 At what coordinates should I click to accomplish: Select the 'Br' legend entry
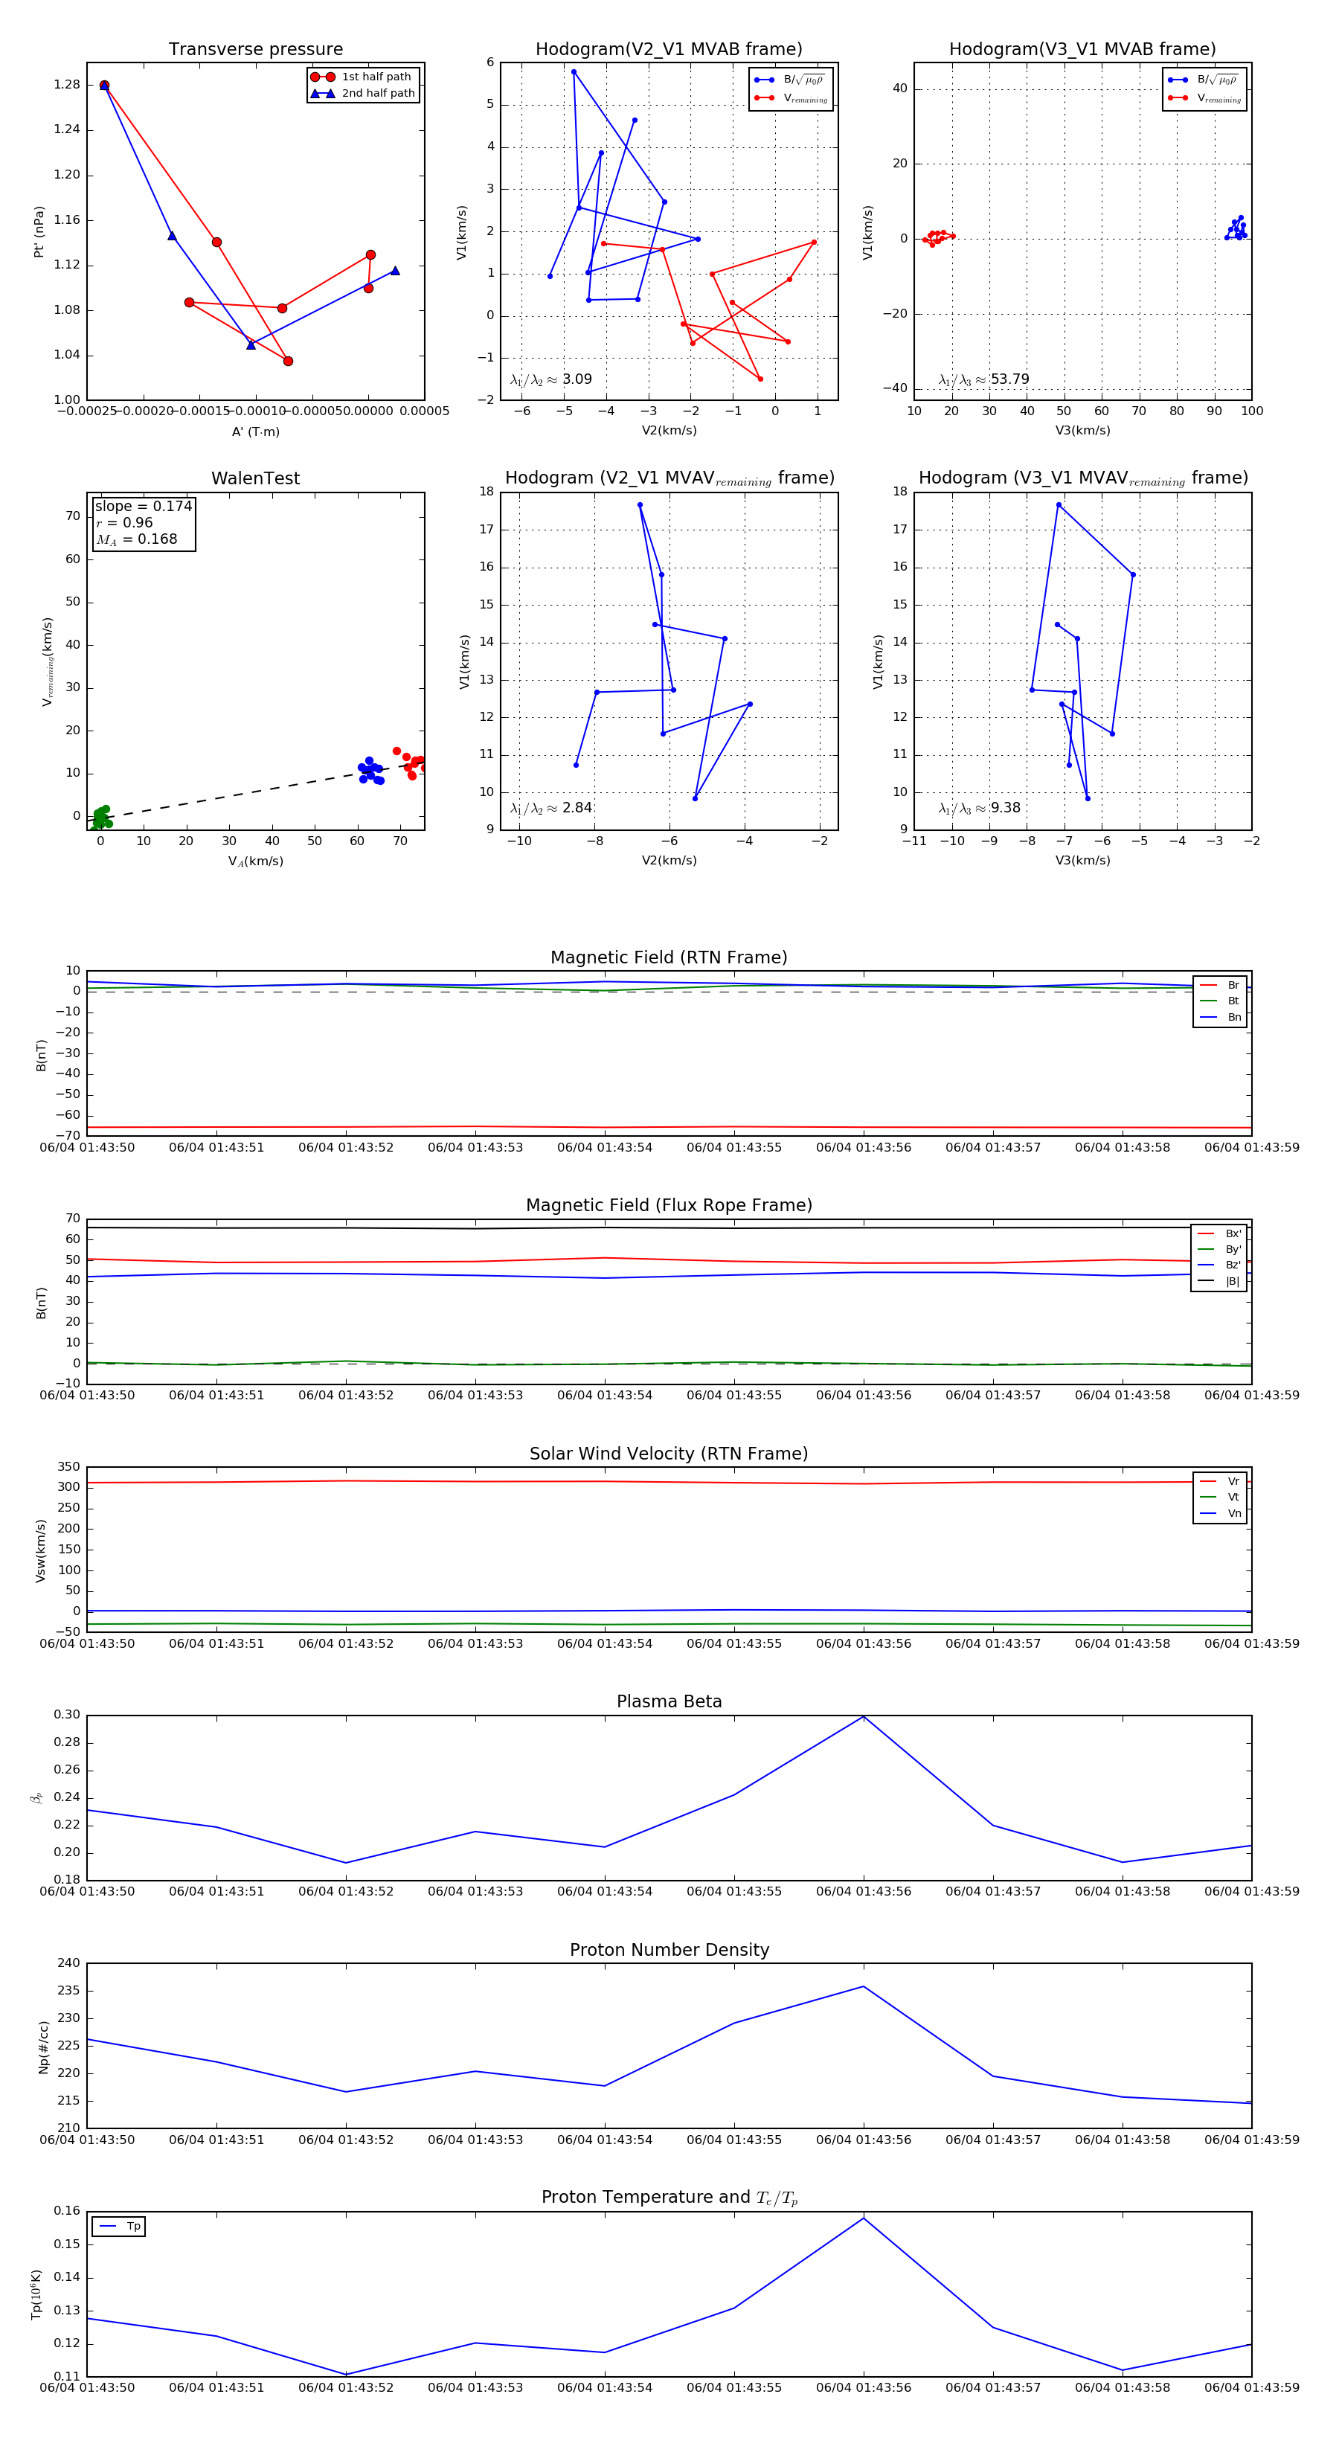[x=1220, y=986]
